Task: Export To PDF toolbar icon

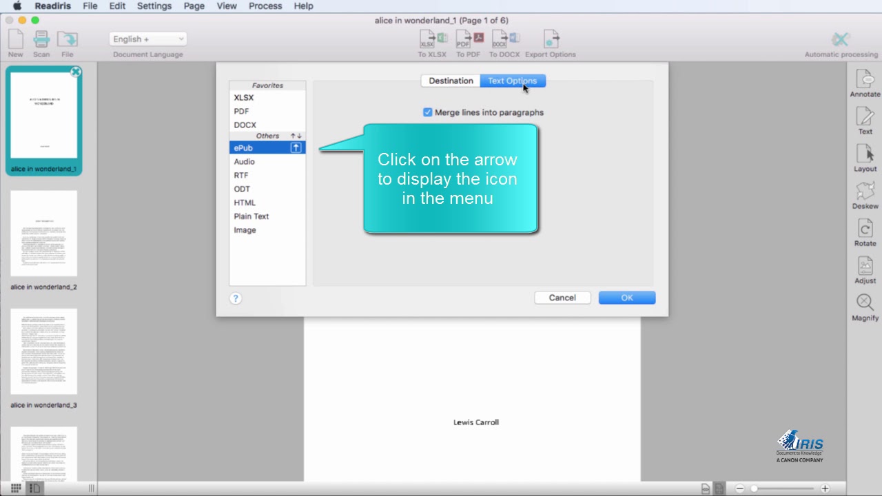Action: (469, 39)
